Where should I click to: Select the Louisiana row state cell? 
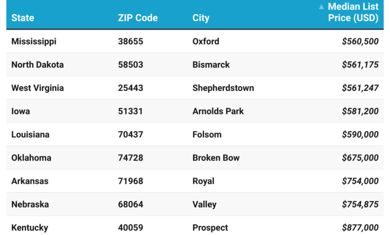30,134
